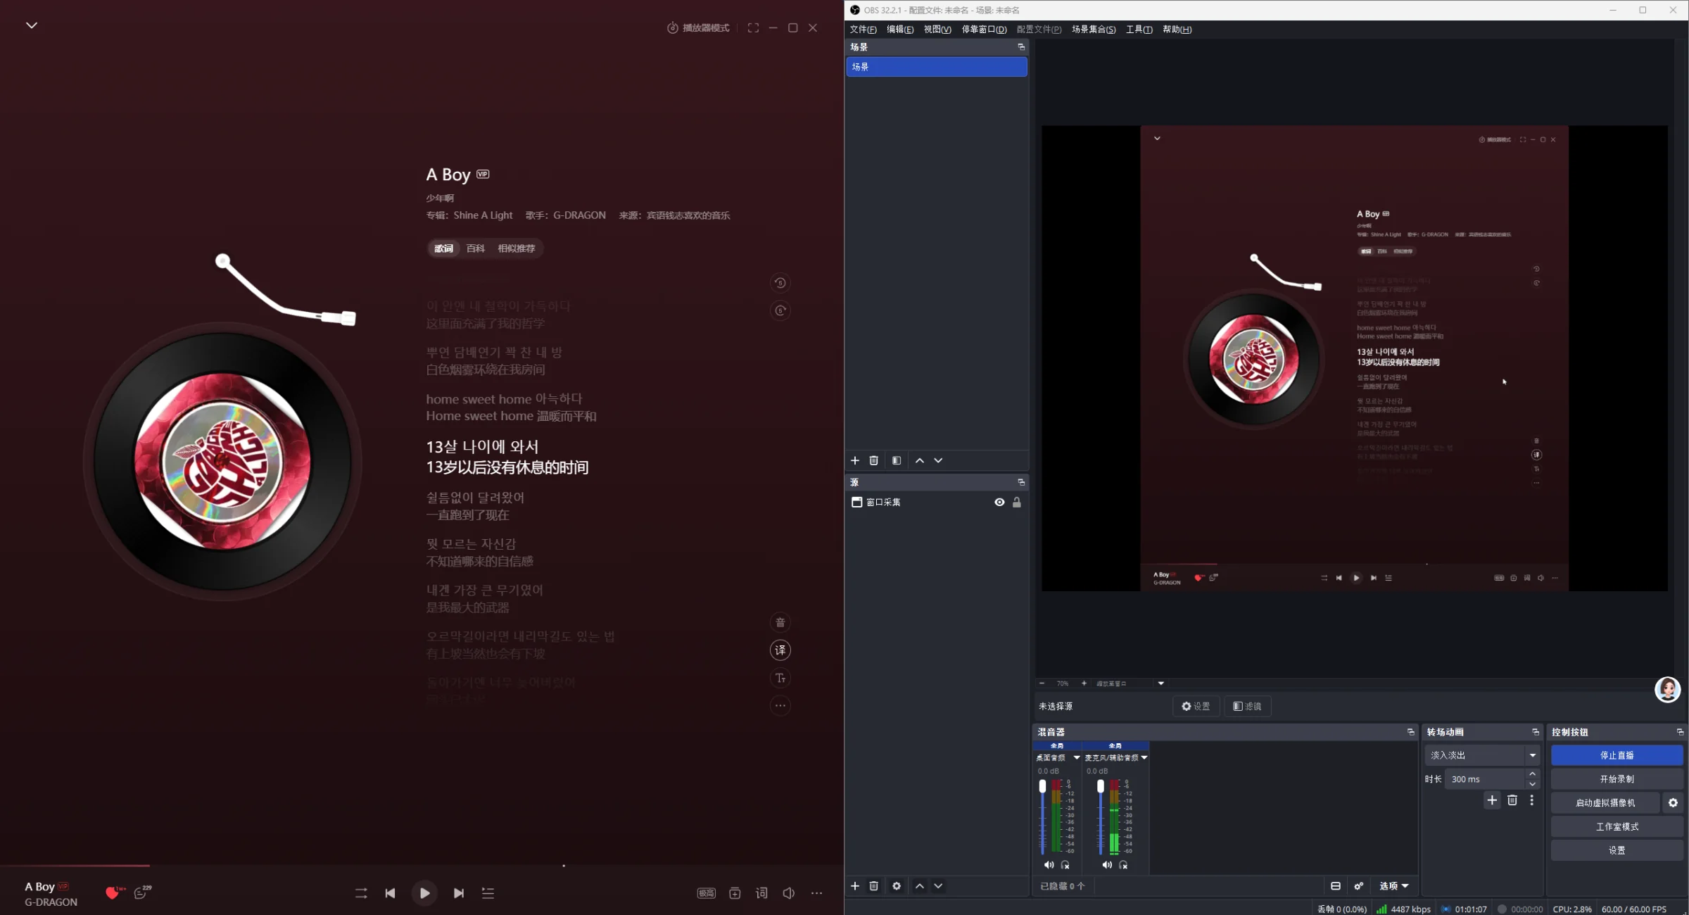Delete the selected OBS scene
1689x915 pixels.
click(x=874, y=460)
